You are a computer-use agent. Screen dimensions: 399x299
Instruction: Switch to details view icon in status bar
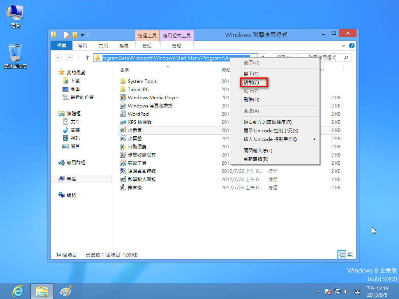342,255
